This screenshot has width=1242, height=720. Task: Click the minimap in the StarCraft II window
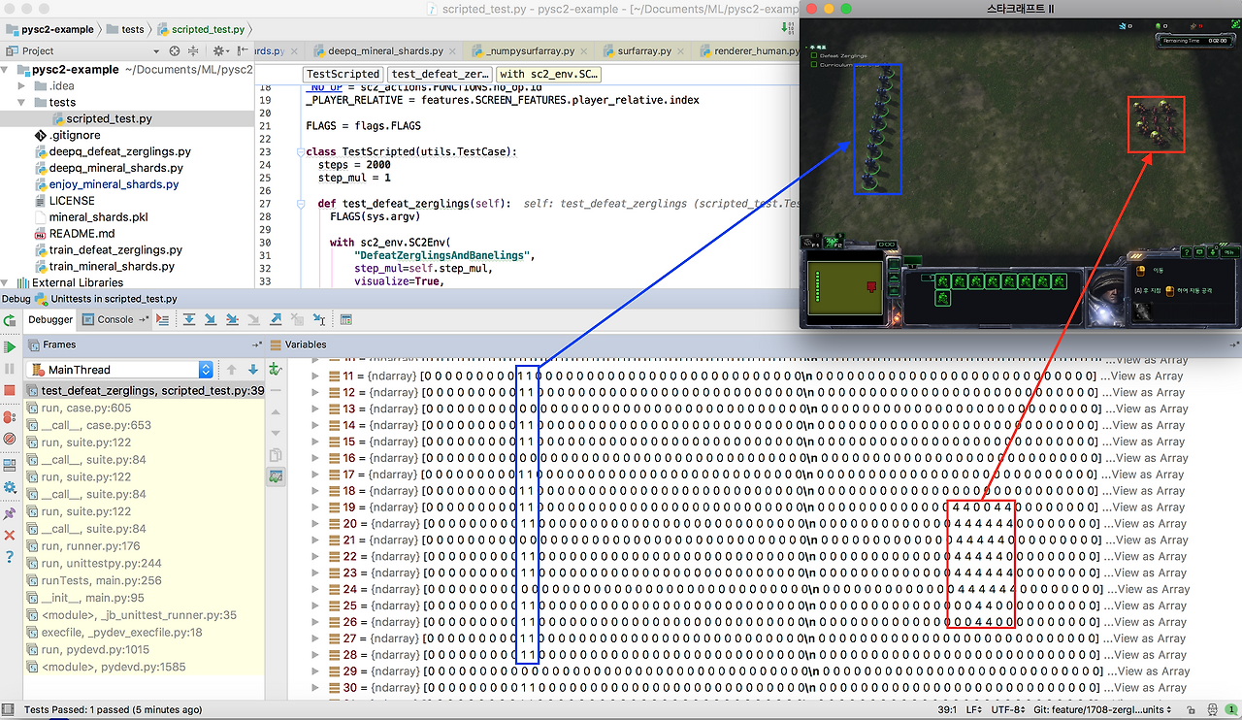[843, 288]
